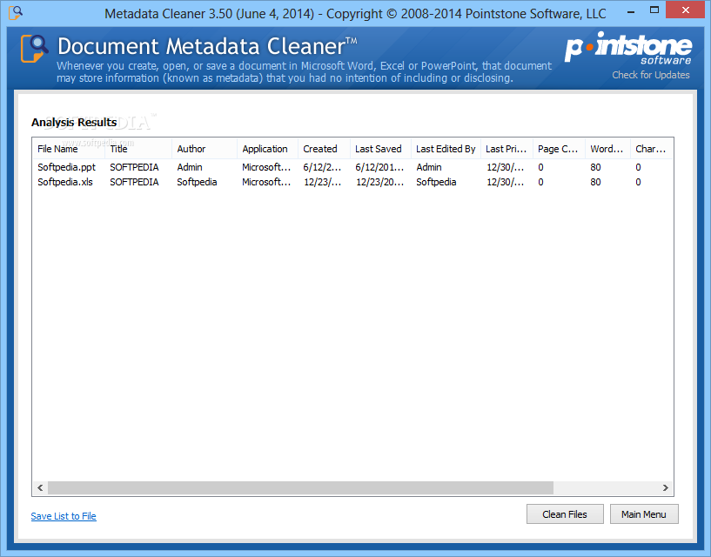Screen dimensions: 711x557
Task: Click the Document Metadata Cleaner logo icon
Action: pyautogui.click(x=34, y=48)
